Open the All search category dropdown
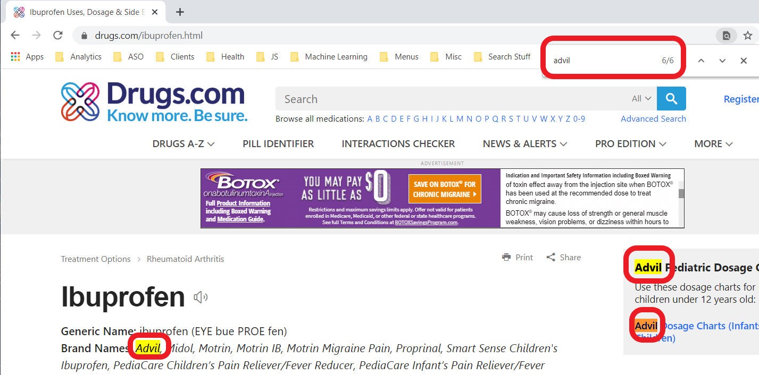The image size is (759, 375). click(641, 99)
